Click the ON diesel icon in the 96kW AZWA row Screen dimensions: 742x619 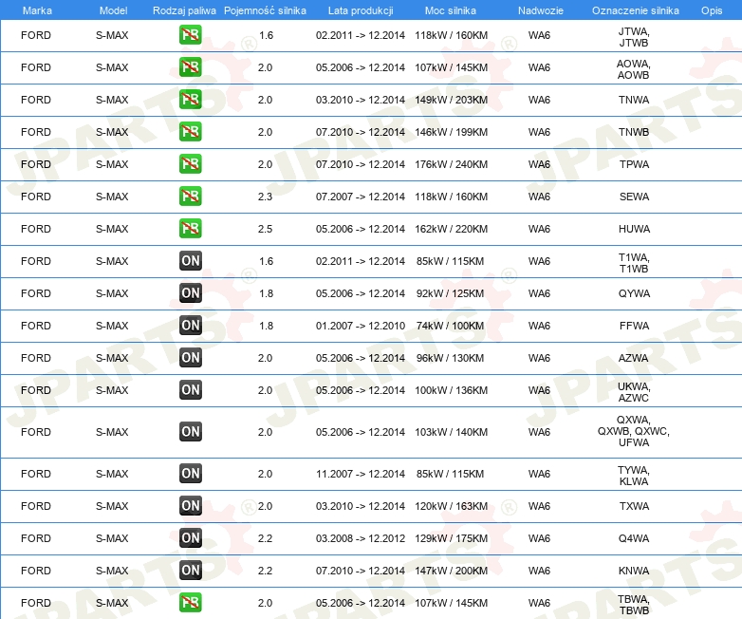tap(190, 358)
